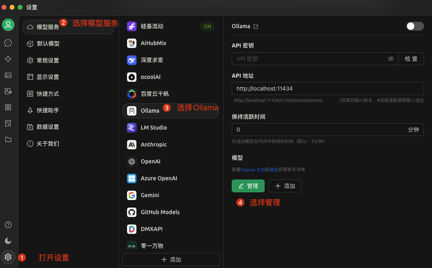Open the help question mark icon
Viewport: 432px width, 268px height.
[8, 225]
